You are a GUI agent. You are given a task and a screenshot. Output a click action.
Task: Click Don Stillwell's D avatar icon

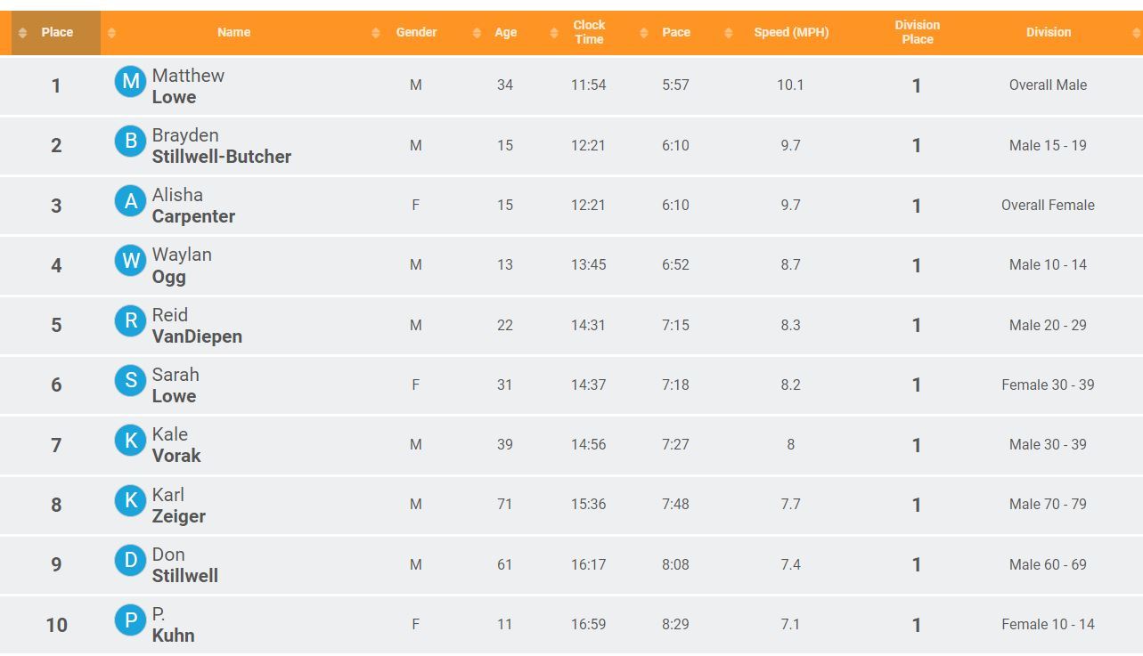click(x=130, y=561)
